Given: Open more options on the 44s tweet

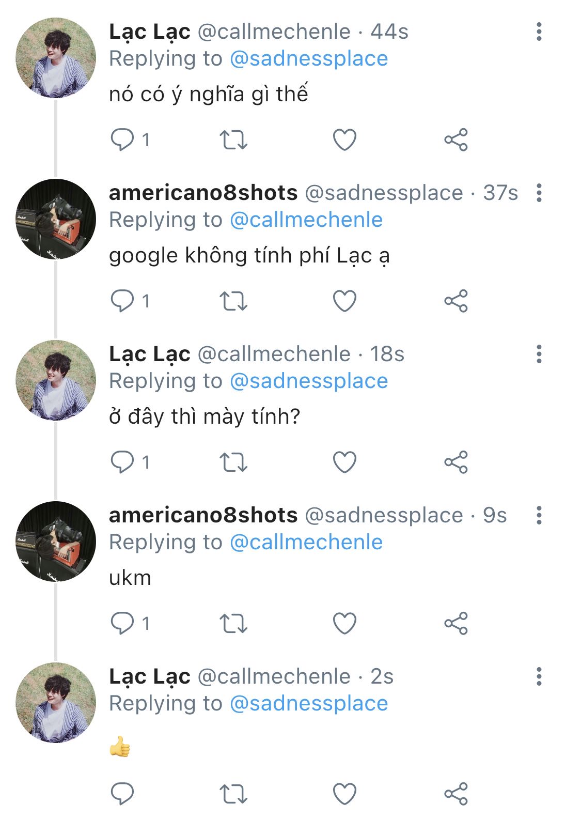Looking at the screenshot, I should tap(539, 32).
